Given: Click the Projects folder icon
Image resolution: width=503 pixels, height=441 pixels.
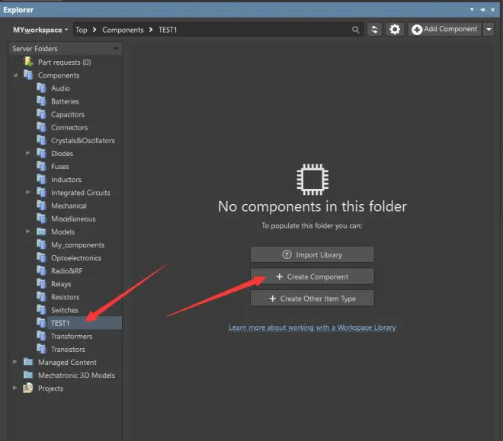Looking at the screenshot, I should point(28,388).
